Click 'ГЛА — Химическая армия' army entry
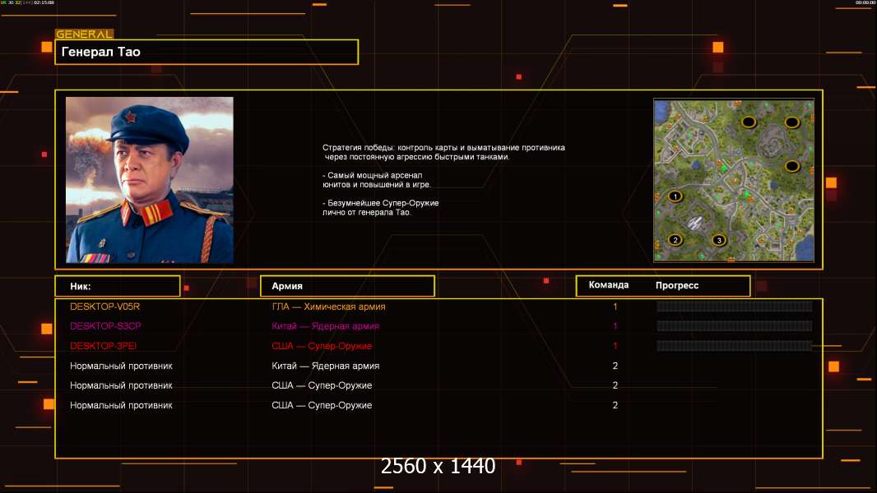Viewport: 877px width, 493px height. tap(328, 306)
